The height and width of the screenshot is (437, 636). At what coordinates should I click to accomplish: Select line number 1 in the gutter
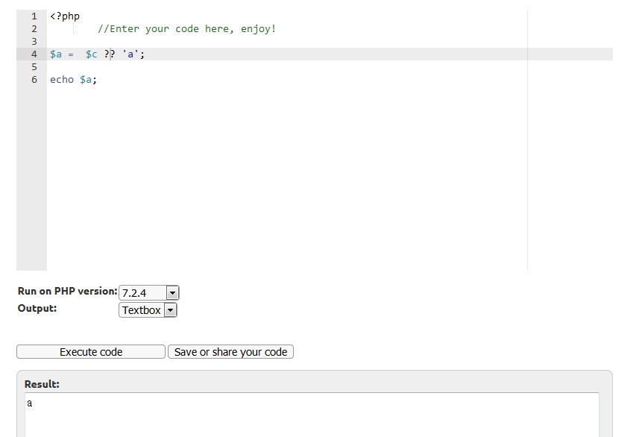point(34,16)
